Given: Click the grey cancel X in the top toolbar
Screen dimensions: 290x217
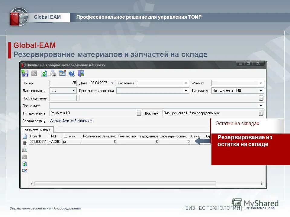Looking at the screenshot, I should [34, 74].
